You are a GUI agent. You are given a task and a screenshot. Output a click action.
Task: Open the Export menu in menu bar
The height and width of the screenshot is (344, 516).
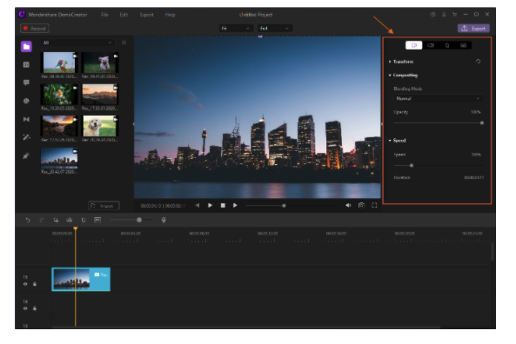(x=146, y=15)
